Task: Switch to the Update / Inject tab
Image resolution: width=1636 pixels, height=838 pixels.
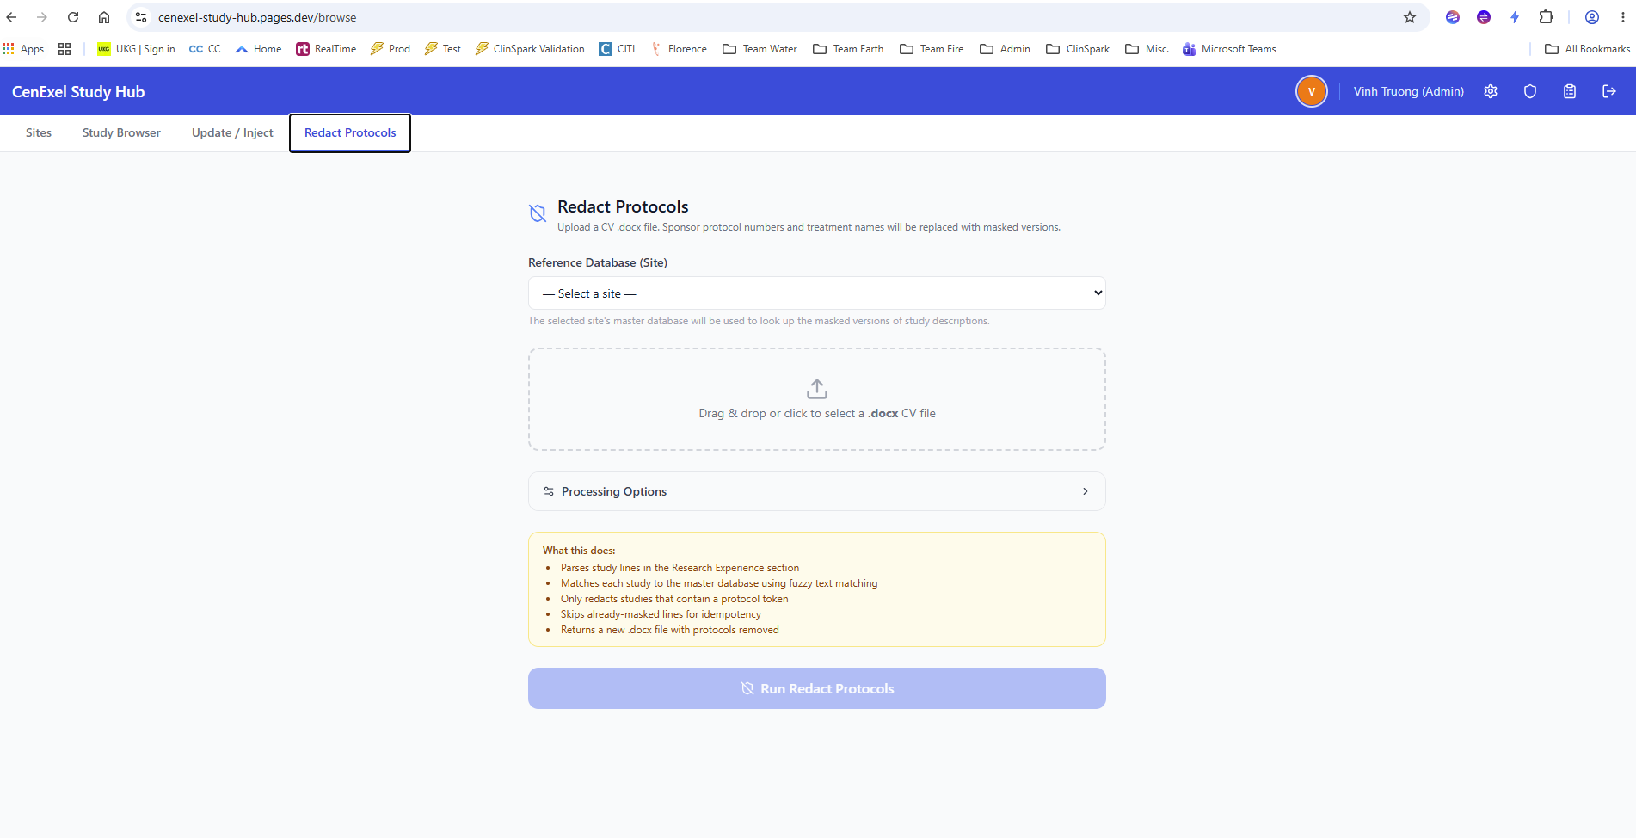Action: pos(232,132)
